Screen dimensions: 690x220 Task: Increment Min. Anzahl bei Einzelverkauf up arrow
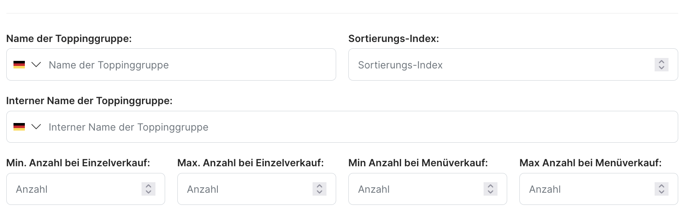pyautogui.click(x=148, y=186)
